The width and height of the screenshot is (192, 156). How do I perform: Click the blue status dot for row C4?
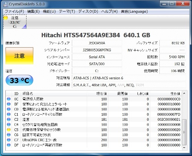click(x=9, y=125)
